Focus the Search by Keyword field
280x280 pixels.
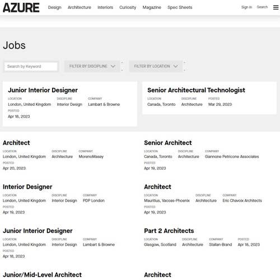tap(31, 67)
